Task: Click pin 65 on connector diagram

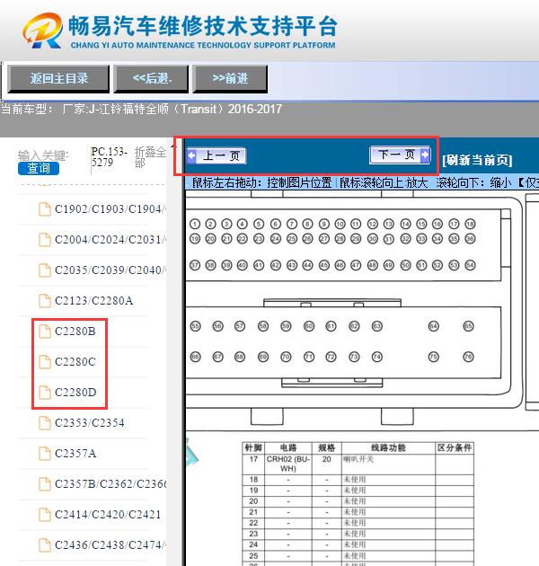Action: [468, 326]
